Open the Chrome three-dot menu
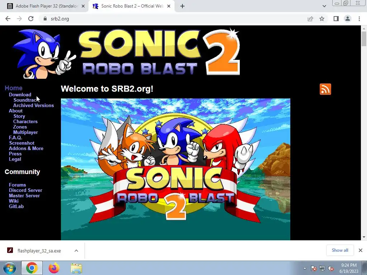This screenshot has height=275, width=367. (x=359, y=19)
